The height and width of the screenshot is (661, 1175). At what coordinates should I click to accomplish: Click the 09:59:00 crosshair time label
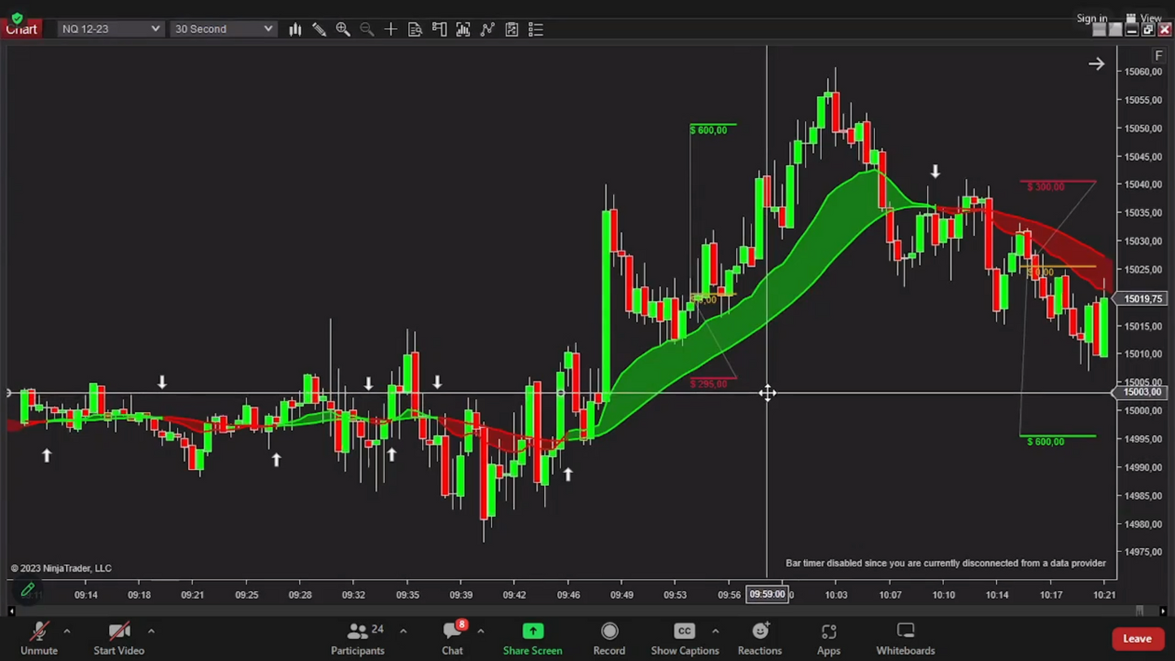(x=768, y=594)
